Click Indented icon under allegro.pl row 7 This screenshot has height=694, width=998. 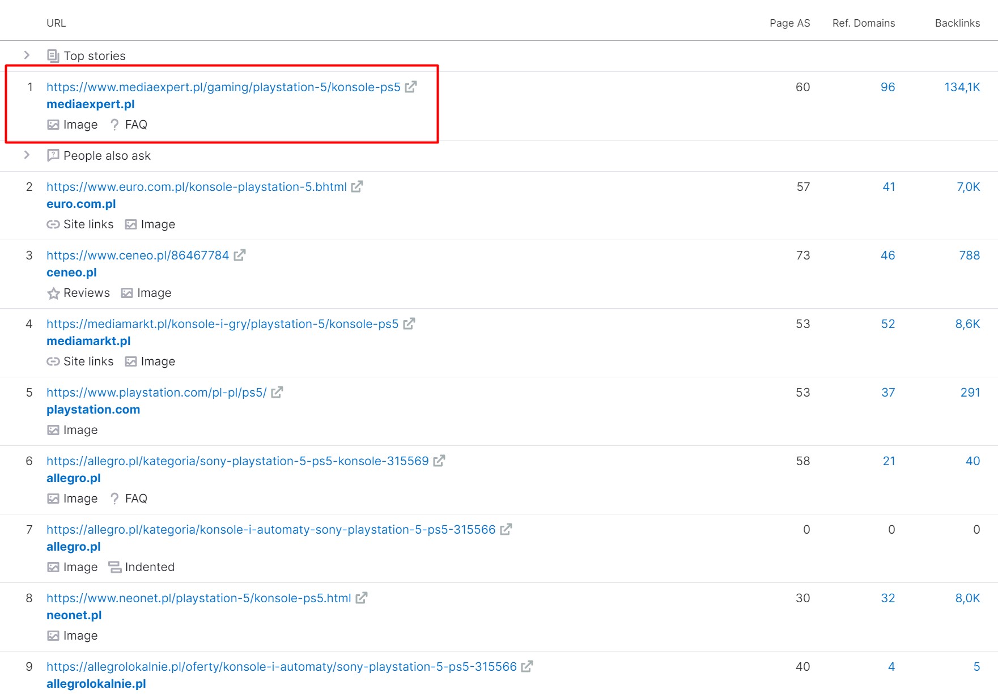[114, 567]
